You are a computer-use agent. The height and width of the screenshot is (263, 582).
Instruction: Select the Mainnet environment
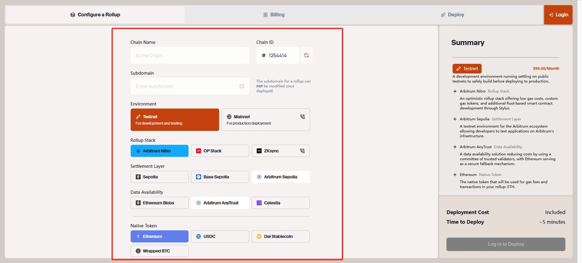(265, 119)
